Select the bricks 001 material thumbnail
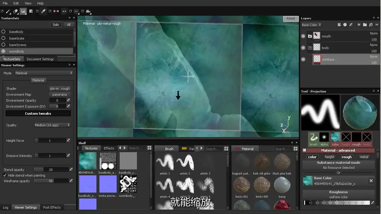 (241, 185)
